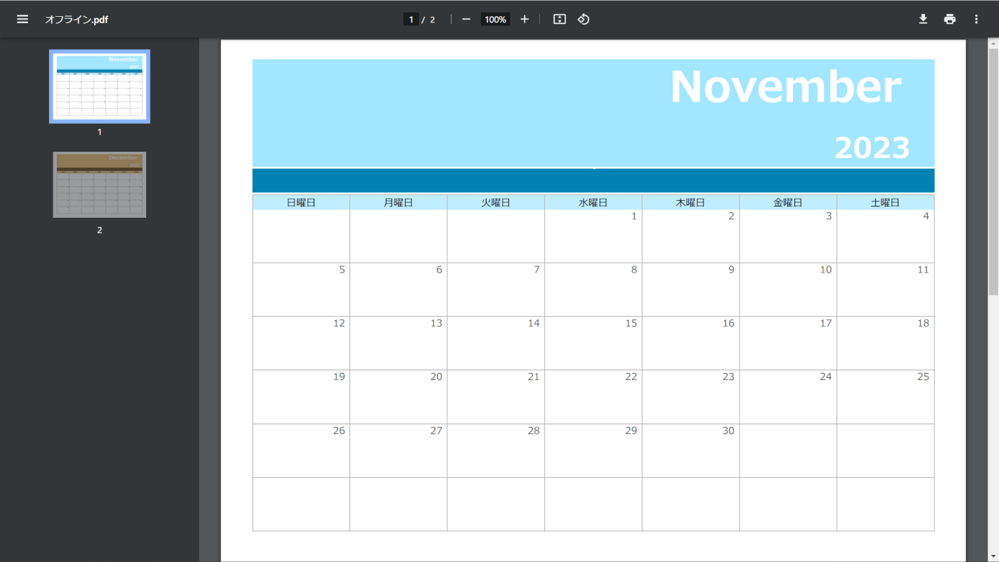Click date 22 in the calendar
The width and height of the screenshot is (999, 562).
point(631,377)
